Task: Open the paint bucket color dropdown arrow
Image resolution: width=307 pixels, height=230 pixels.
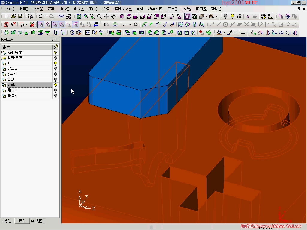Action: tap(224, 32)
